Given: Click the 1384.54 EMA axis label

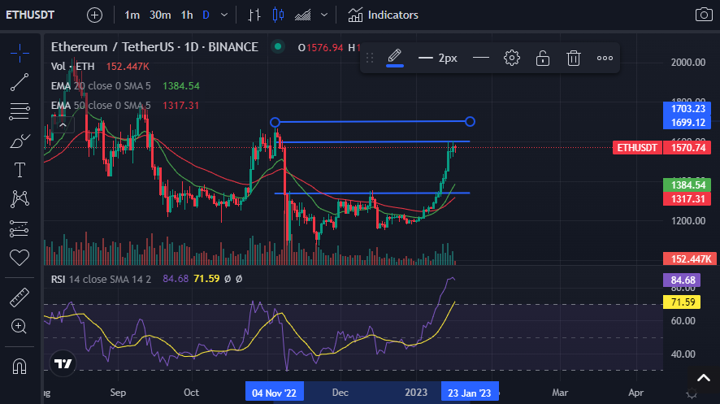Looking at the screenshot, I should tap(687, 185).
